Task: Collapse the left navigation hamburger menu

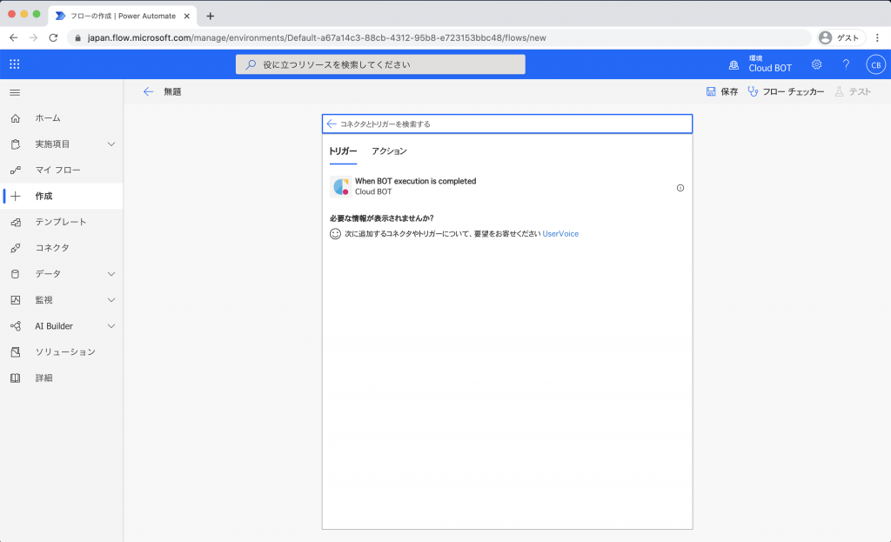Action: [16, 92]
